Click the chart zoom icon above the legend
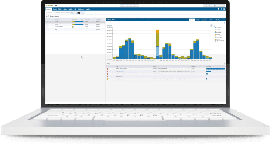 [211, 25]
